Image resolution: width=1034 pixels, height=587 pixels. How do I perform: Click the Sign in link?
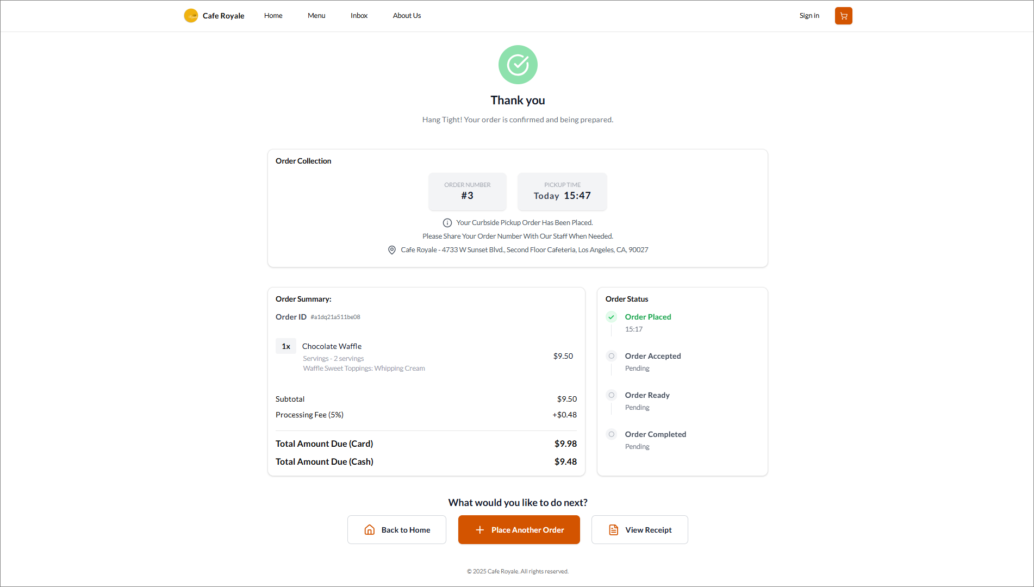click(x=809, y=16)
